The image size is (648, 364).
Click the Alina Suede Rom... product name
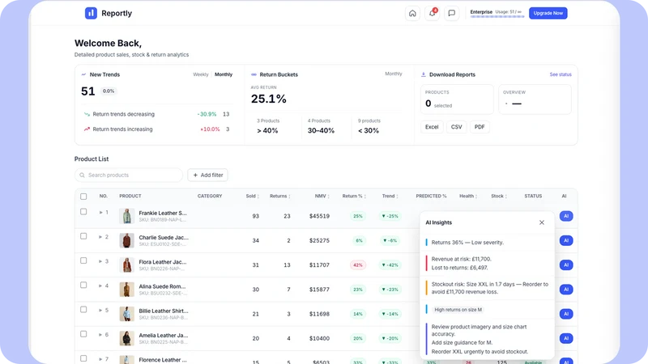[162, 286]
